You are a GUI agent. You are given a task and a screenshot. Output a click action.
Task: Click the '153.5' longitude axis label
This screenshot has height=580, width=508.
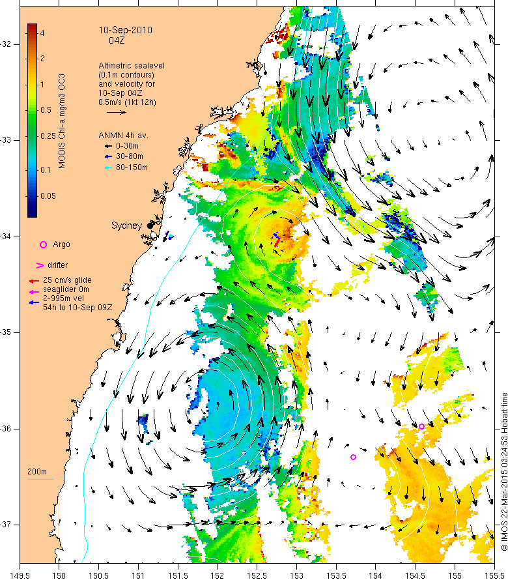[x=336, y=575]
